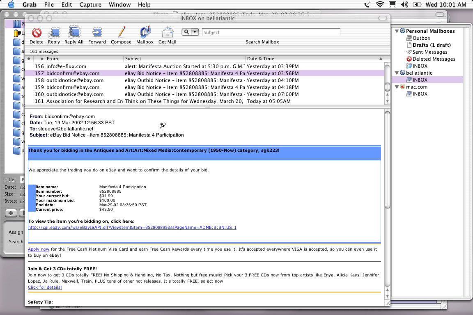The image size is (473, 315).
Task: Sort messages by the From column header
Action: pos(84,59)
